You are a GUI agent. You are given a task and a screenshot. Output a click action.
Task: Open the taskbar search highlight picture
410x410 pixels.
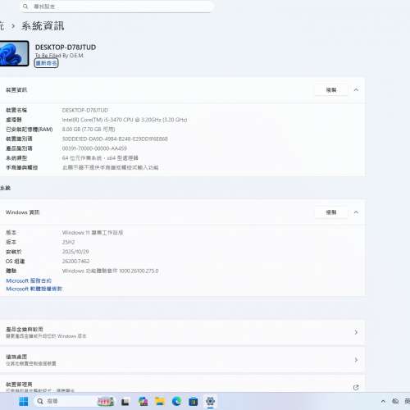coord(106,402)
